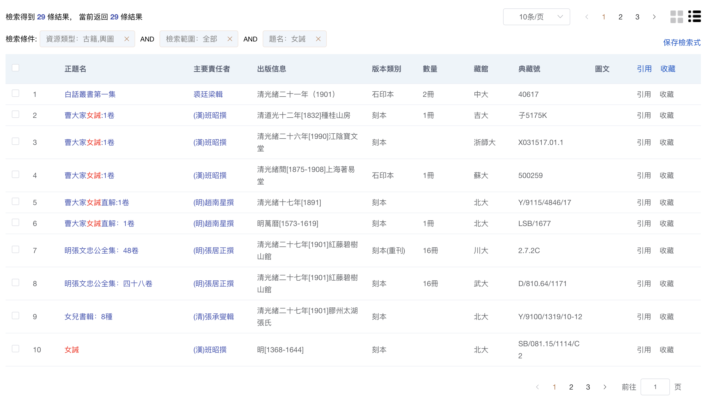Select page 1 in top pagination

pyautogui.click(x=604, y=17)
